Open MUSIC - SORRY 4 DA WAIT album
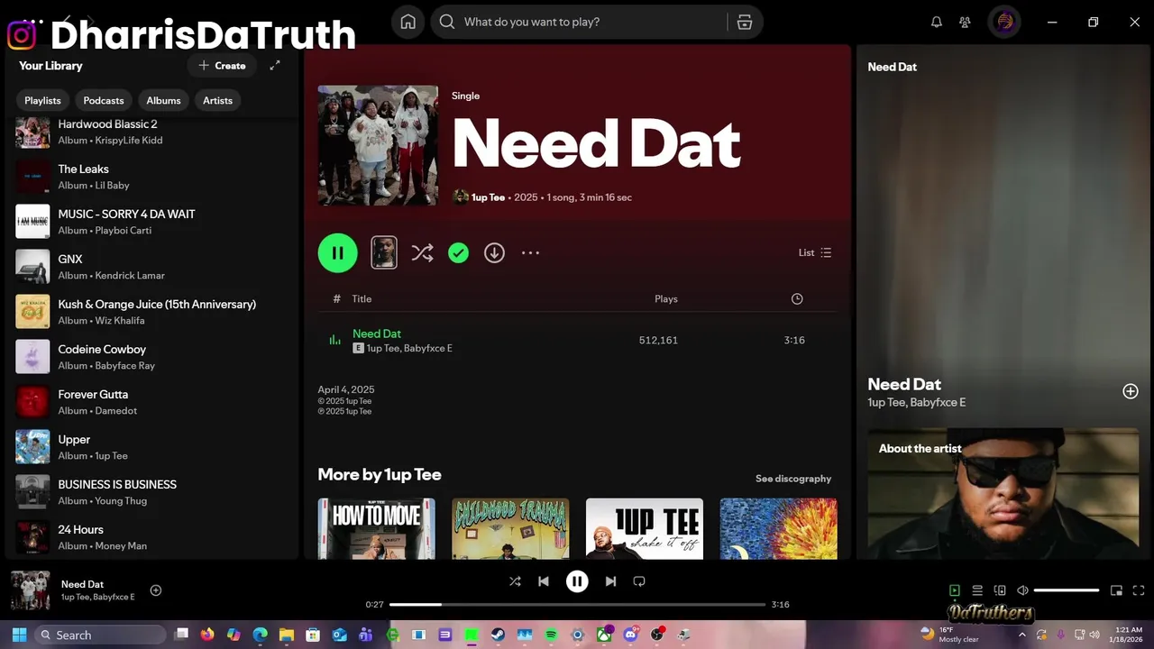This screenshot has height=649, width=1154. click(x=151, y=222)
